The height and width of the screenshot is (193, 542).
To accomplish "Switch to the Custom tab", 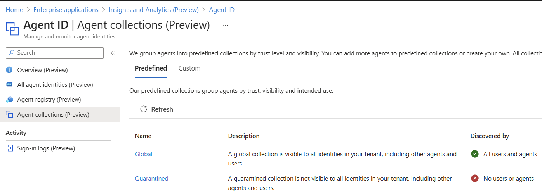I will 189,69.
